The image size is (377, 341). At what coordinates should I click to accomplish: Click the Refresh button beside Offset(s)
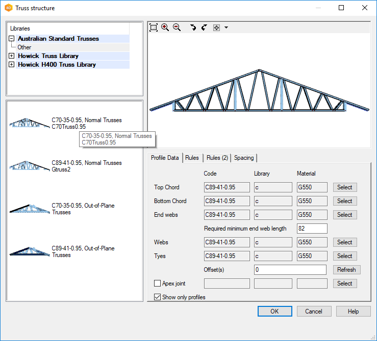tap(346, 270)
